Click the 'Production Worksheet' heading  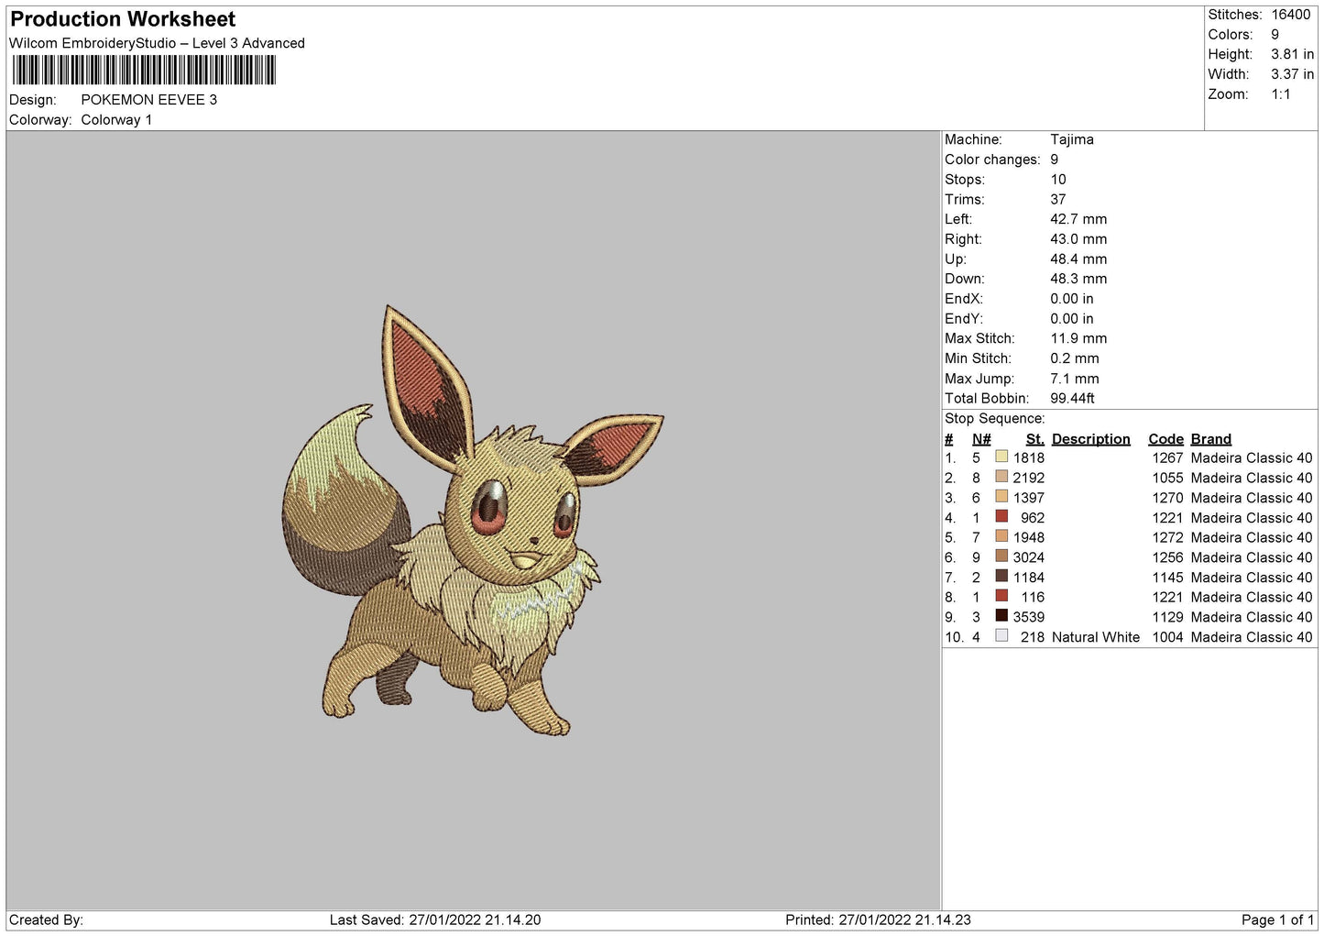pos(123,19)
